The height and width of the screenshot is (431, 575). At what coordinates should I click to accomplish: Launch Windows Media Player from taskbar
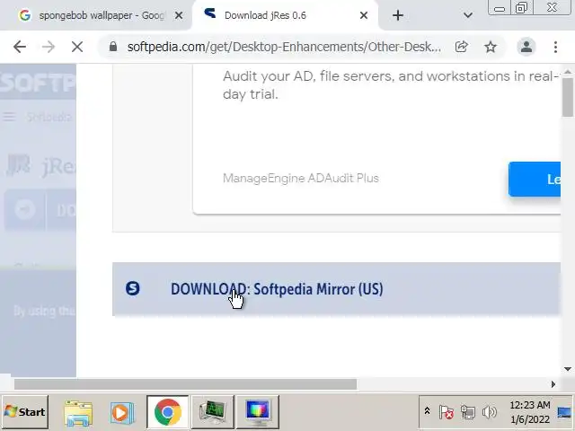tap(122, 412)
